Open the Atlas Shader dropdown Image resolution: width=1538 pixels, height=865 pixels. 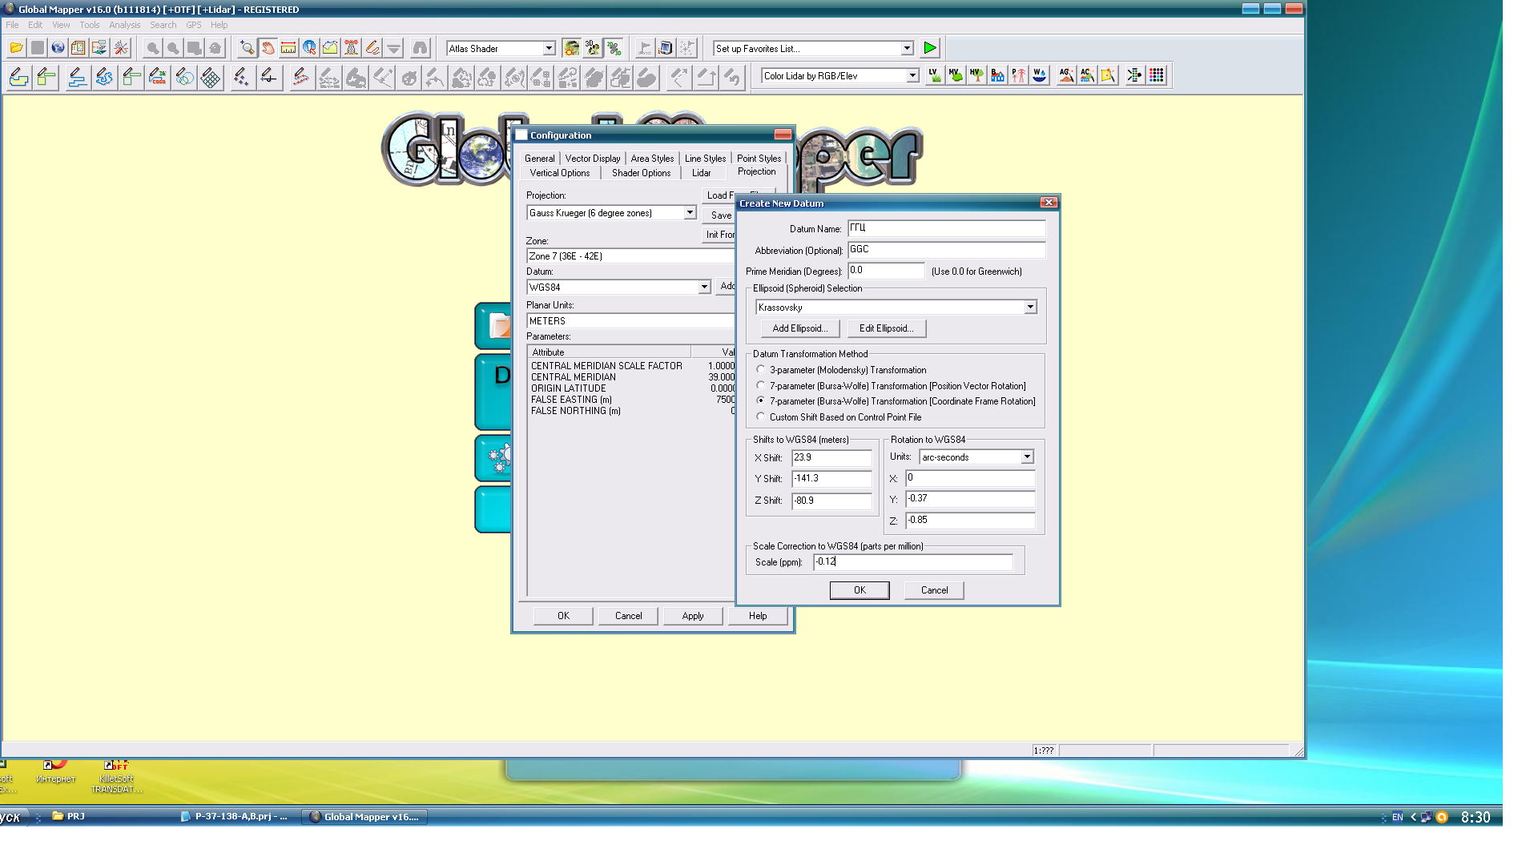pos(549,49)
